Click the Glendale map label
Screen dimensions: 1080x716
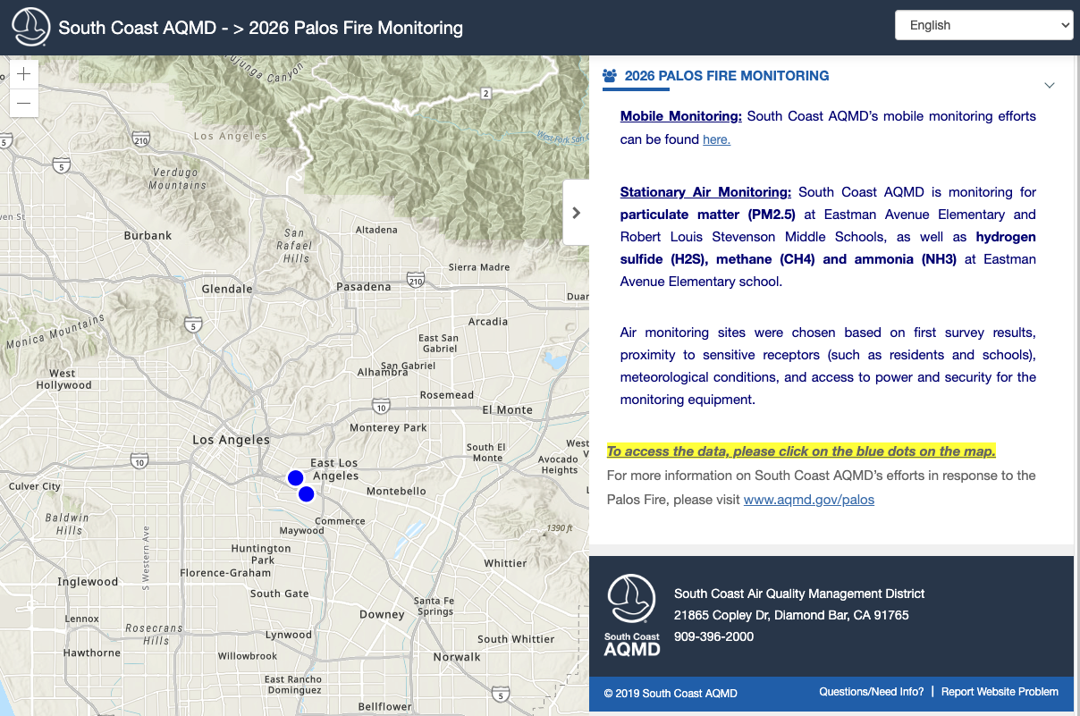(227, 289)
